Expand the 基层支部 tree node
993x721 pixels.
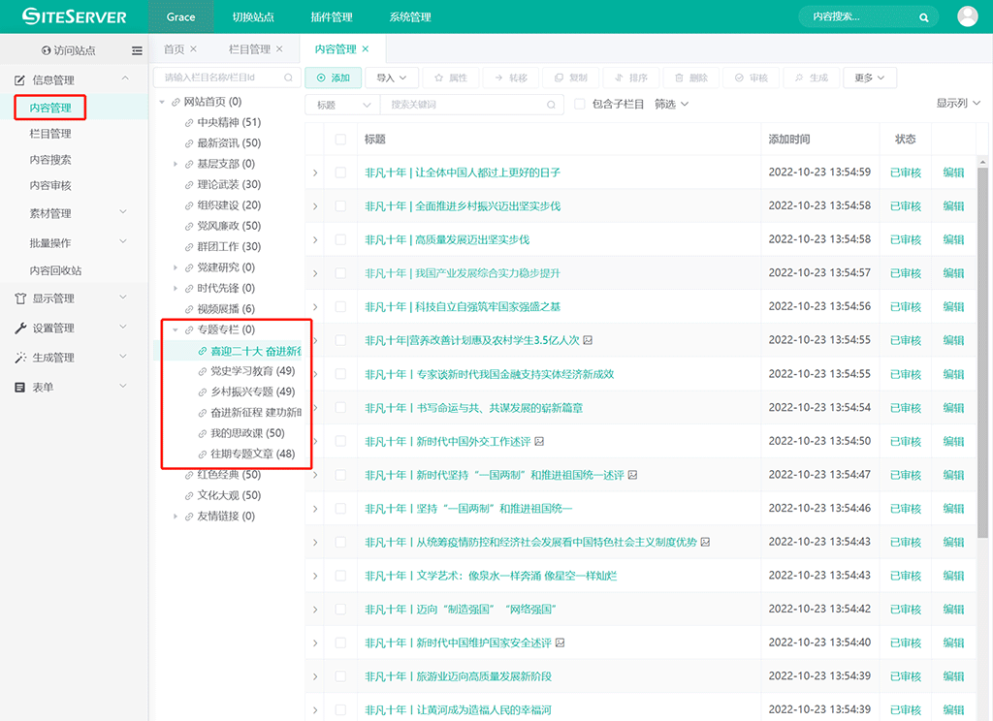(176, 164)
